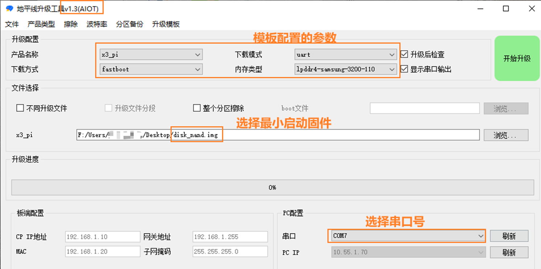Expand the 下载方式 dropdown showing fastboot

151,69
